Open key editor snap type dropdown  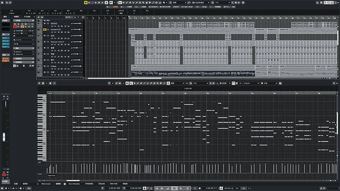coord(177,83)
